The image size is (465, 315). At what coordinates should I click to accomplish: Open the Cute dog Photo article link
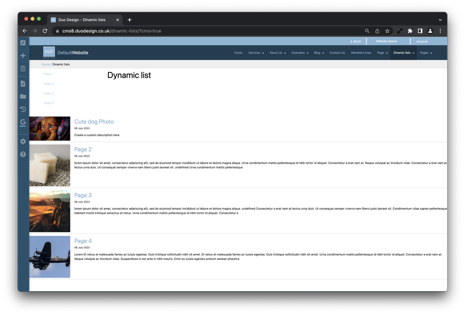click(94, 121)
